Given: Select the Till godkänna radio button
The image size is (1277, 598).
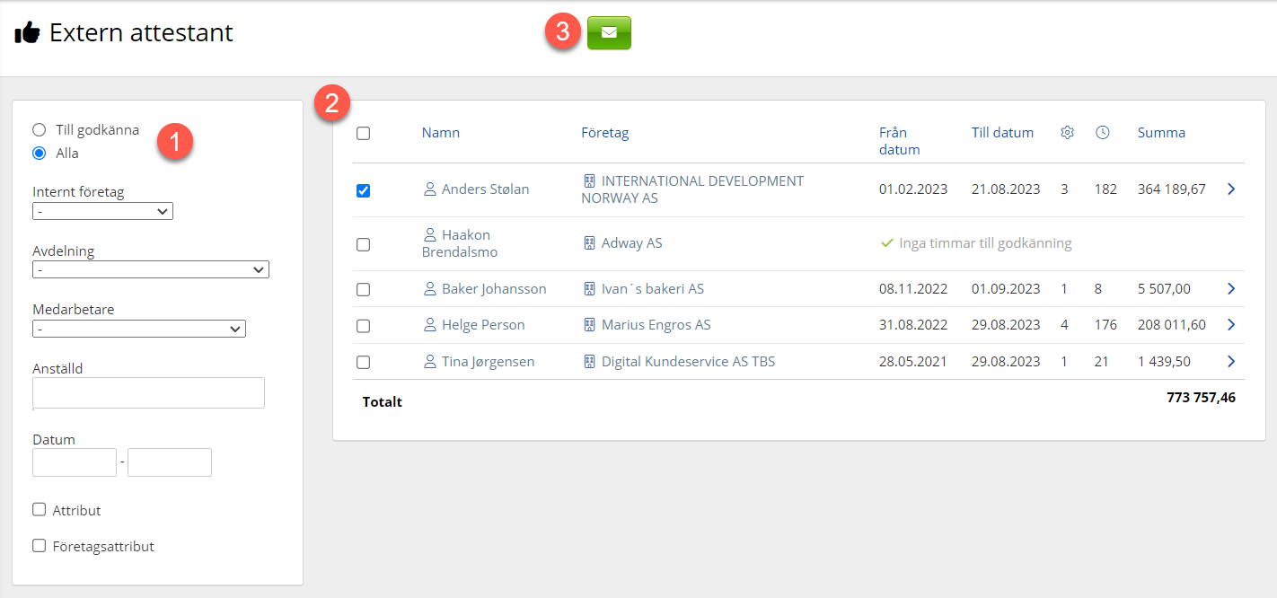Looking at the screenshot, I should [x=39, y=129].
